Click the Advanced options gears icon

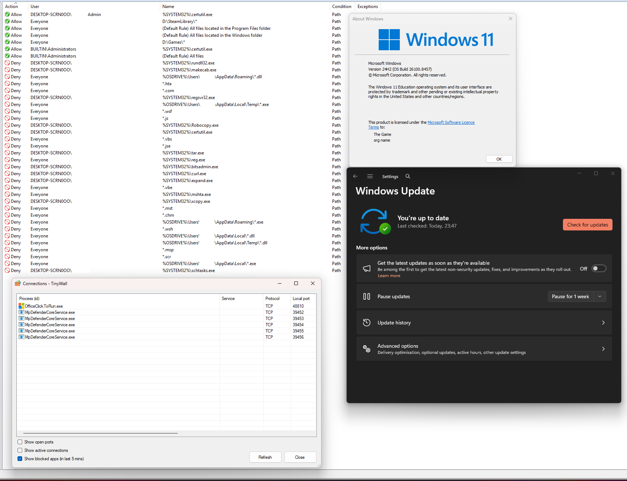pyautogui.click(x=367, y=349)
